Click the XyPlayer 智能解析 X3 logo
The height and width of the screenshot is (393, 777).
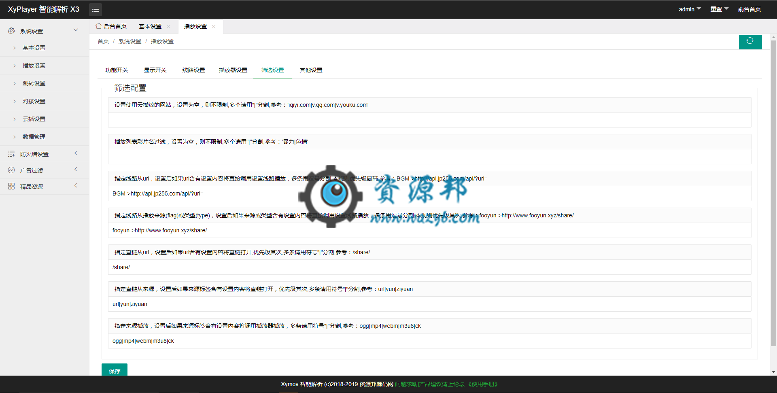click(x=44, y=9)
